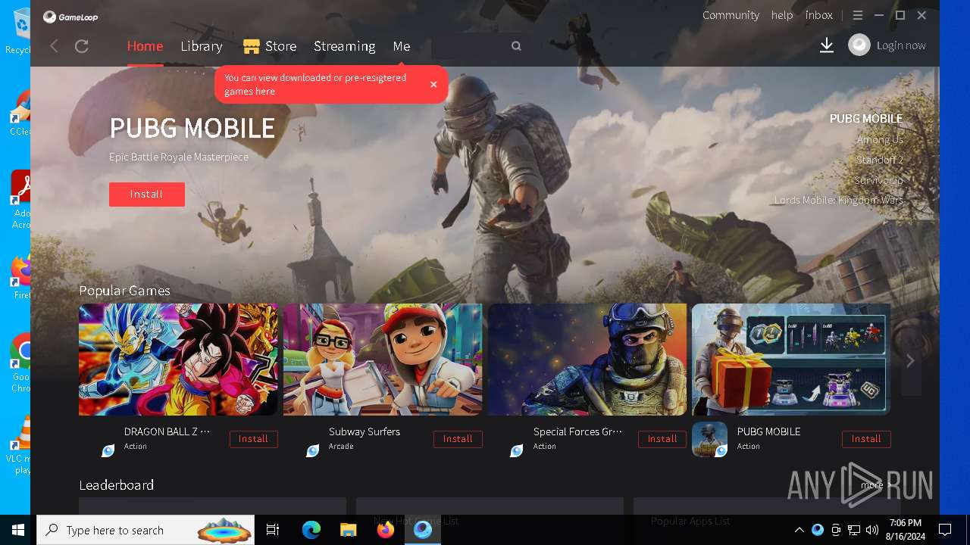The image size is (970, 545).
Task: Open File Explorer from taskbar
Action: (348, 530)
